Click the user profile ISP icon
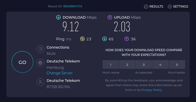 (x=40, y=82)
